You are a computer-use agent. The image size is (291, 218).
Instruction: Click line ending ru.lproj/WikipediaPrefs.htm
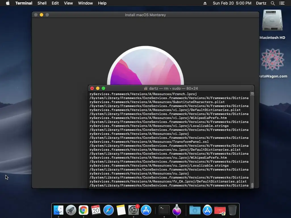pos(158,158)
